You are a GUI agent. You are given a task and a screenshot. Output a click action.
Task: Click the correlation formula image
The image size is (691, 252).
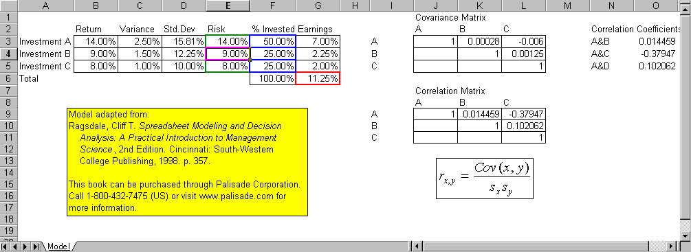click(485, 178)
